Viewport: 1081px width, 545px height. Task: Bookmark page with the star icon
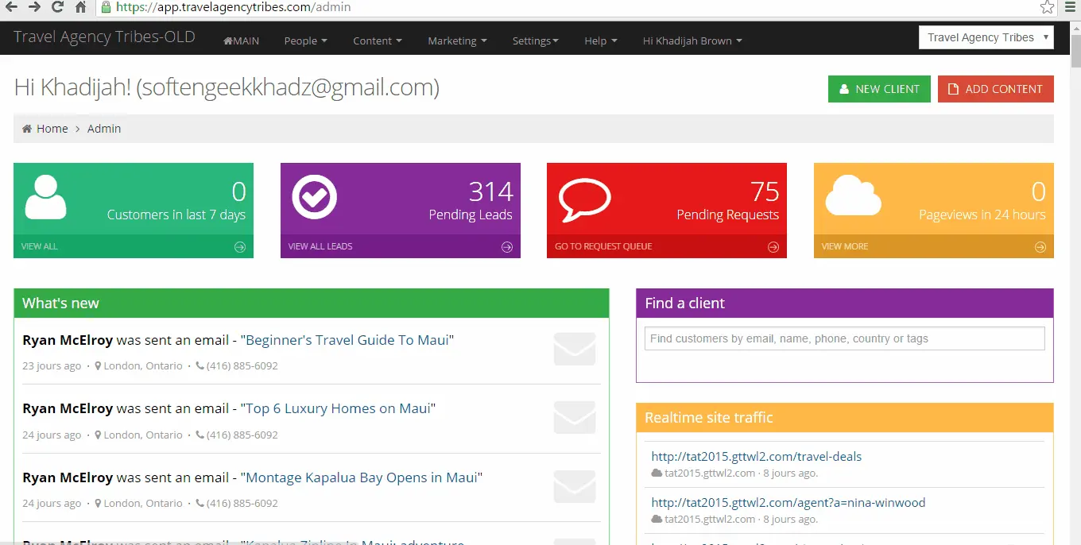pos(1048,7)
